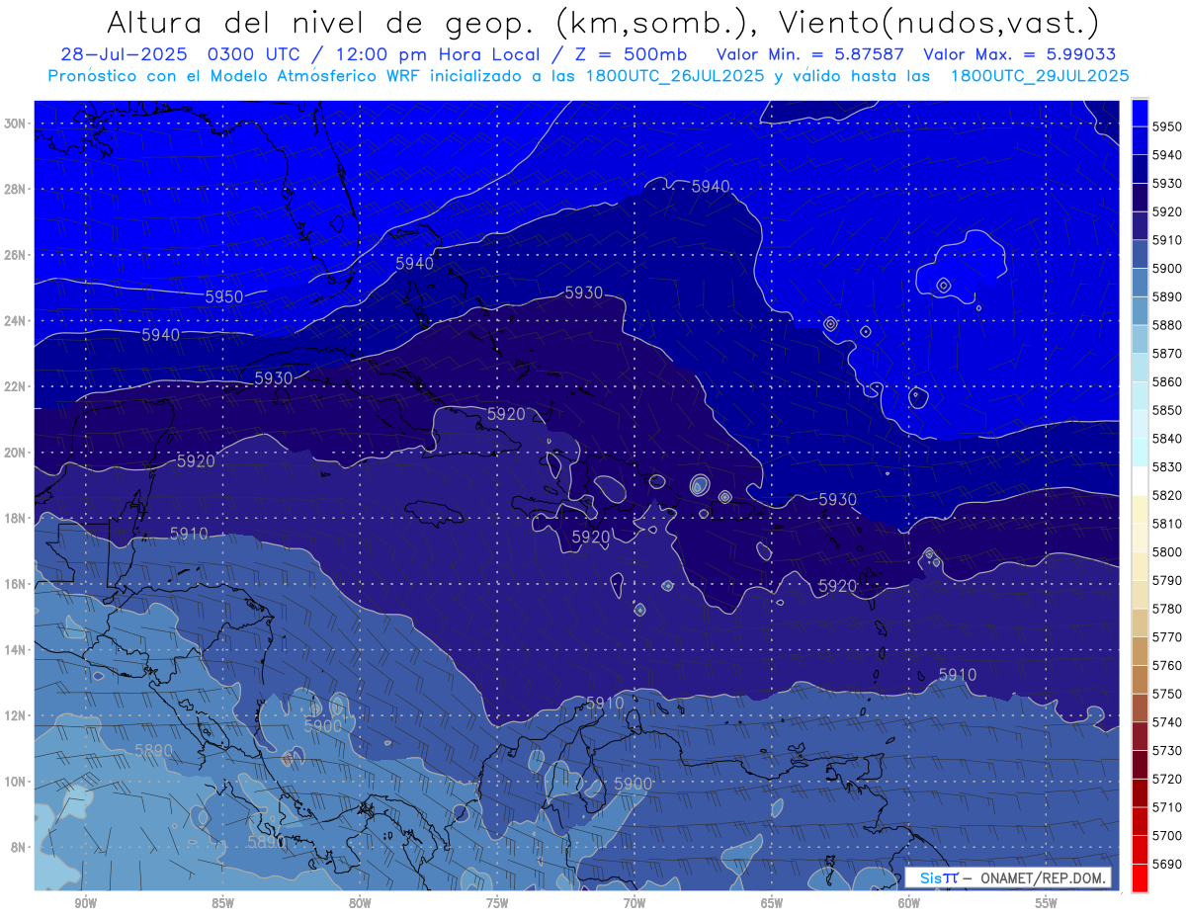Click the 5870 value on the color scale
The height and width of the screenshot is (916, 1186).
1167,354
